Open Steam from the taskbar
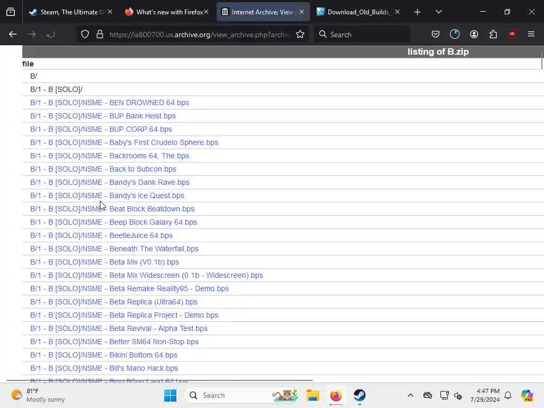The image size is (544, 408). (x=360, y=395)
